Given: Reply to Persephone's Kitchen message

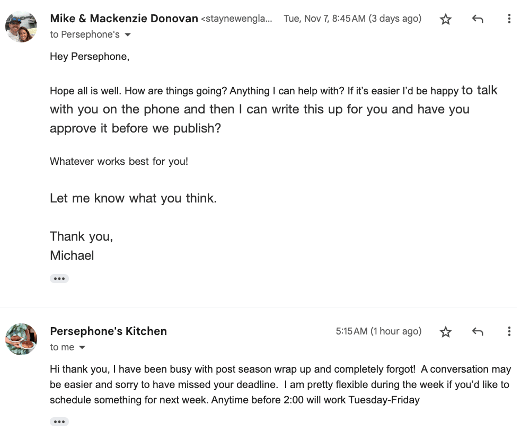Looking at the screenshot, I should coord(478,332).
